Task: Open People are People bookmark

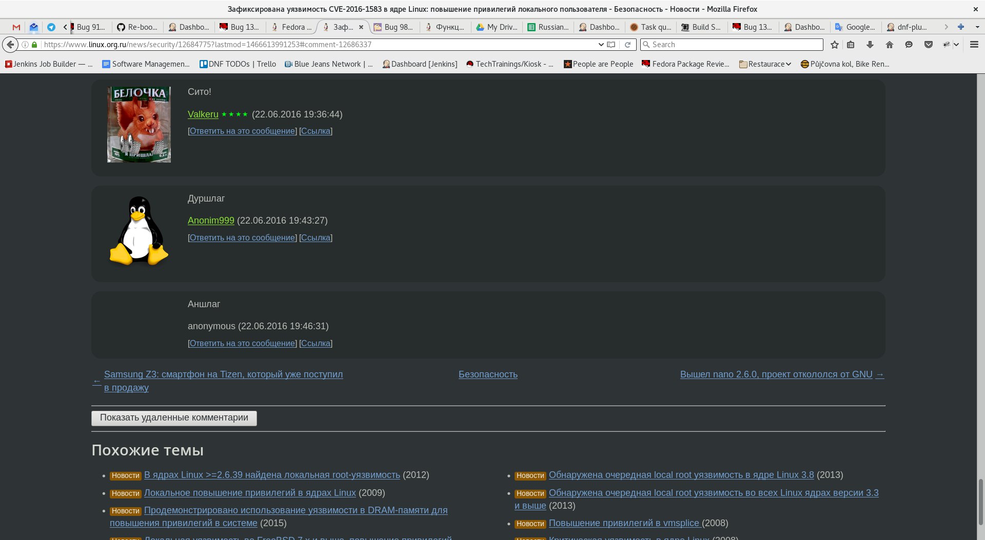Action: [x=598, y=64]
